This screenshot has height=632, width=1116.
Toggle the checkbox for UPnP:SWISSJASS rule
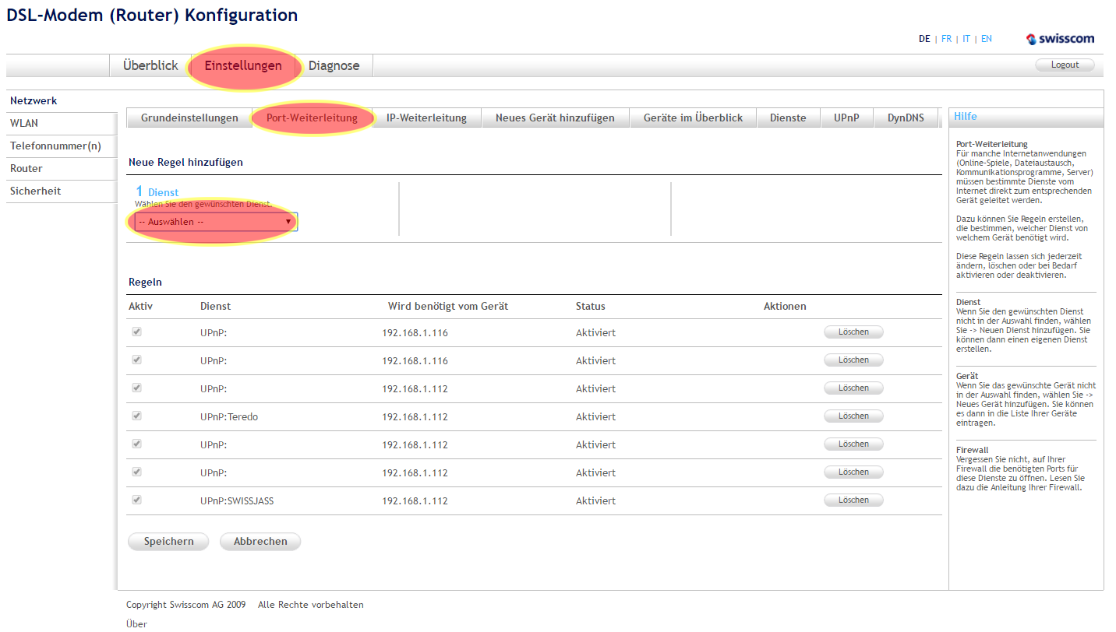pos(137,500)
